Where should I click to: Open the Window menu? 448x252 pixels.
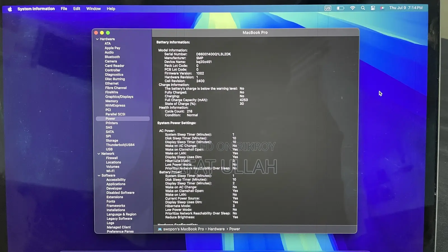[94, 9]
